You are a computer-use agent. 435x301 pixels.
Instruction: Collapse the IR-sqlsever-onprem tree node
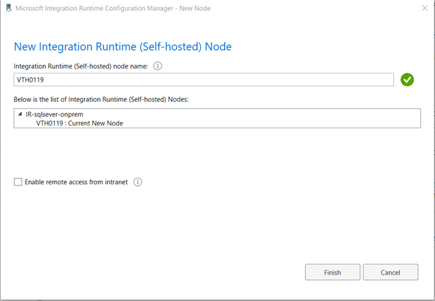(x=20, y=115)
